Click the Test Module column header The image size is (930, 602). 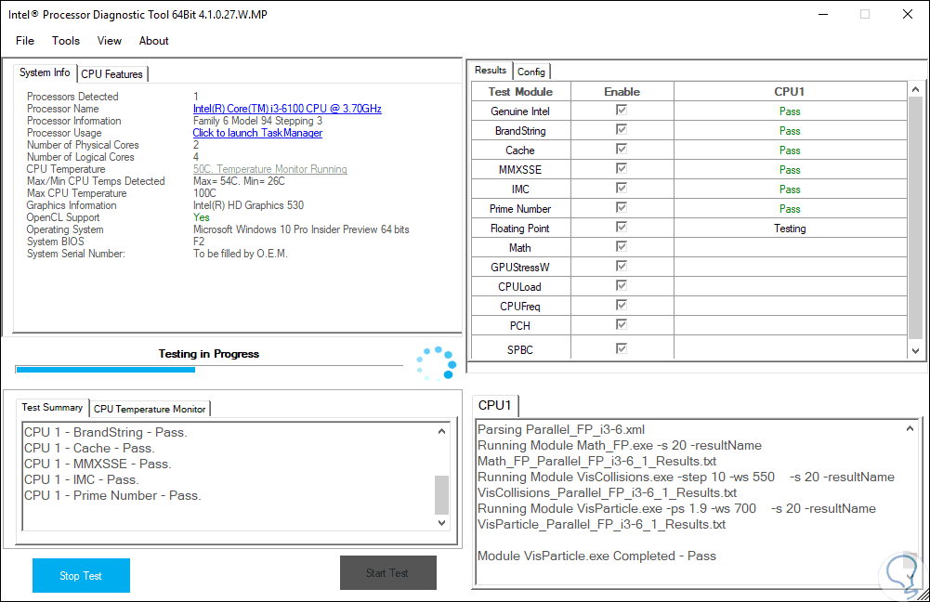point(521,91)
